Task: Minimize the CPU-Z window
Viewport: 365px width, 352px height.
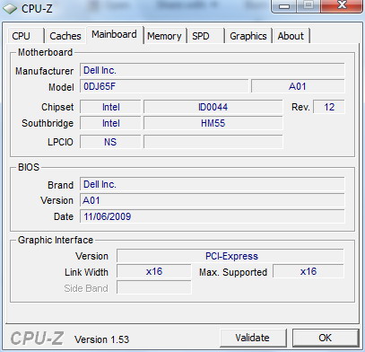Action: pyautogui.click(x=284, y=5)
